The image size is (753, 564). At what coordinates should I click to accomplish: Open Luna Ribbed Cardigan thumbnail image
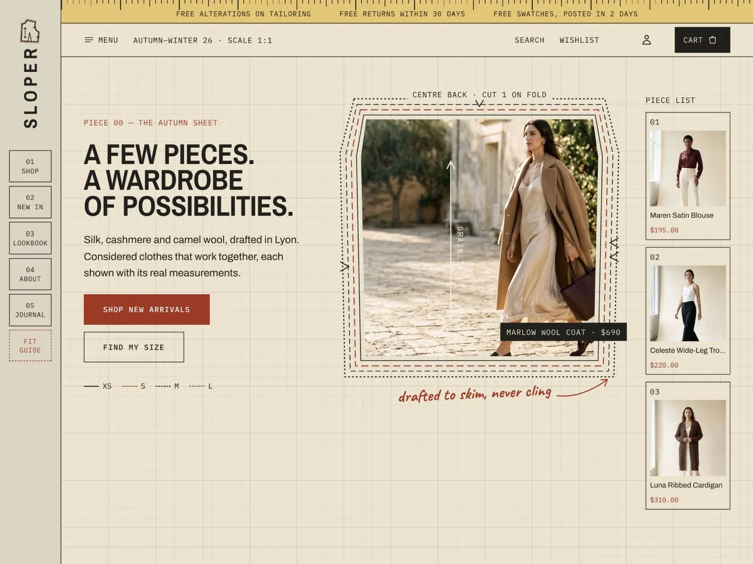[x=688, y=438]
